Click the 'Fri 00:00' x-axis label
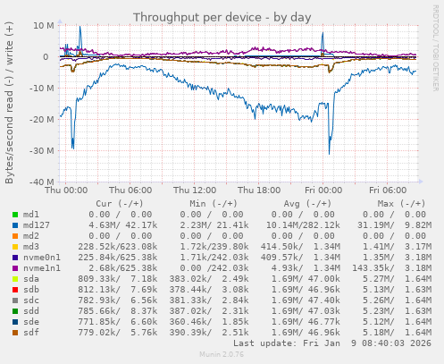 (323, 190)
